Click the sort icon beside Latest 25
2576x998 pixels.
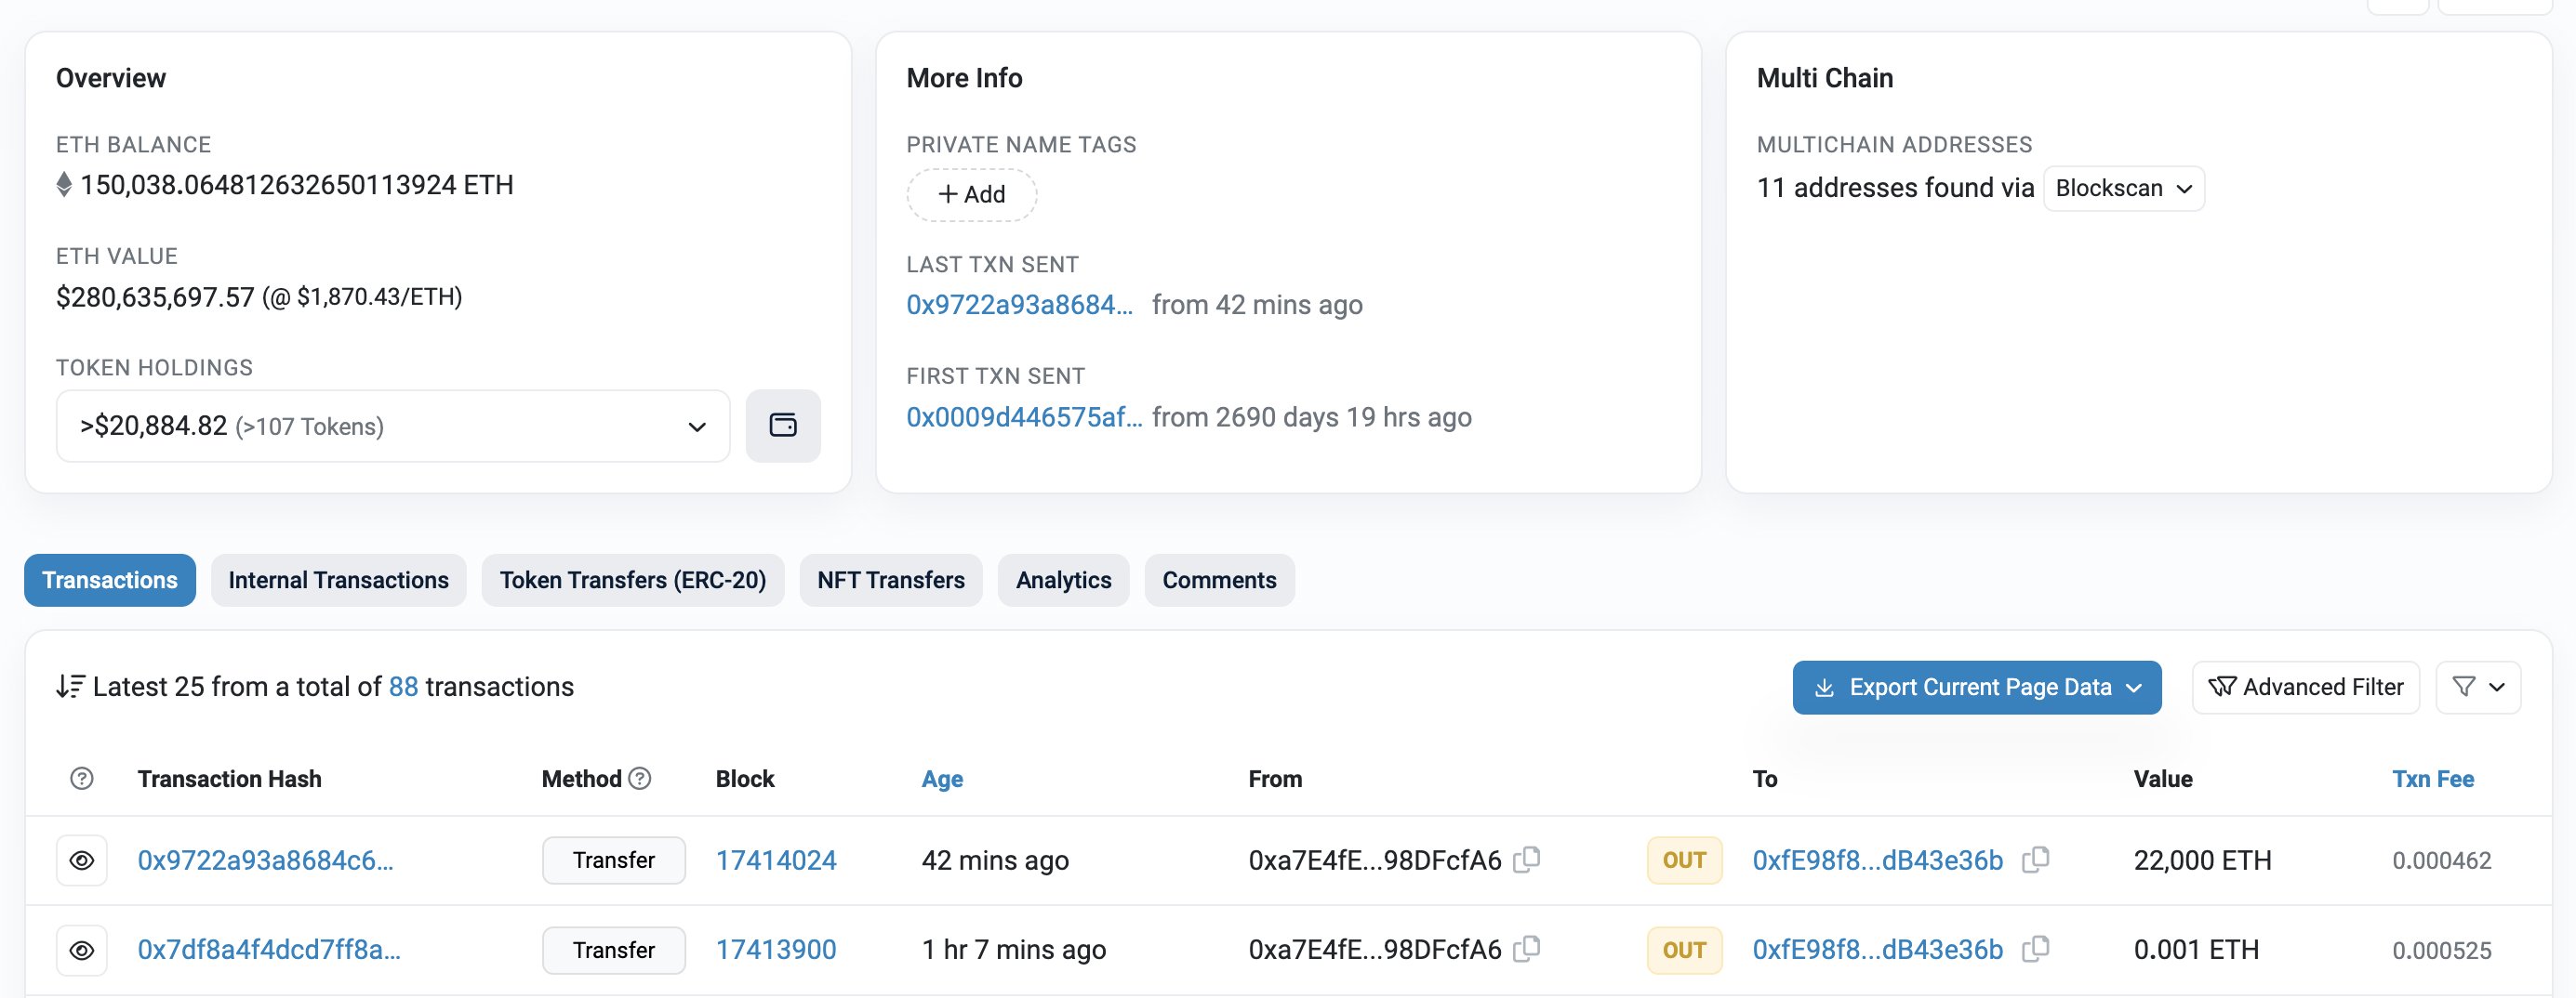(x=70, y=687)
